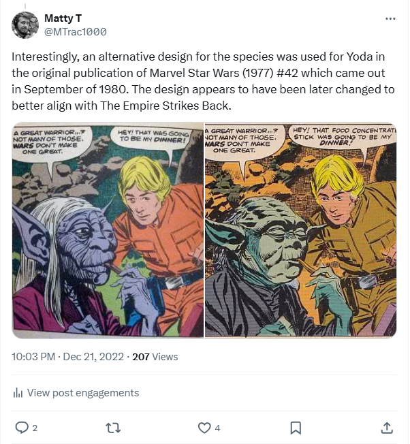
Task: Open the right green Yoda comic image
Action: coord(300,230)
